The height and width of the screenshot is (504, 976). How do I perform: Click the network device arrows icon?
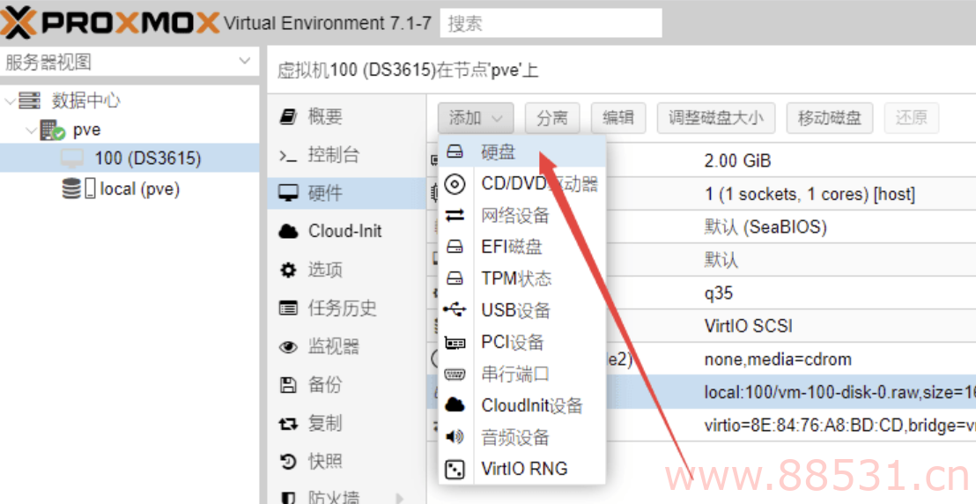pyautogui.click(x=455, y=216)
